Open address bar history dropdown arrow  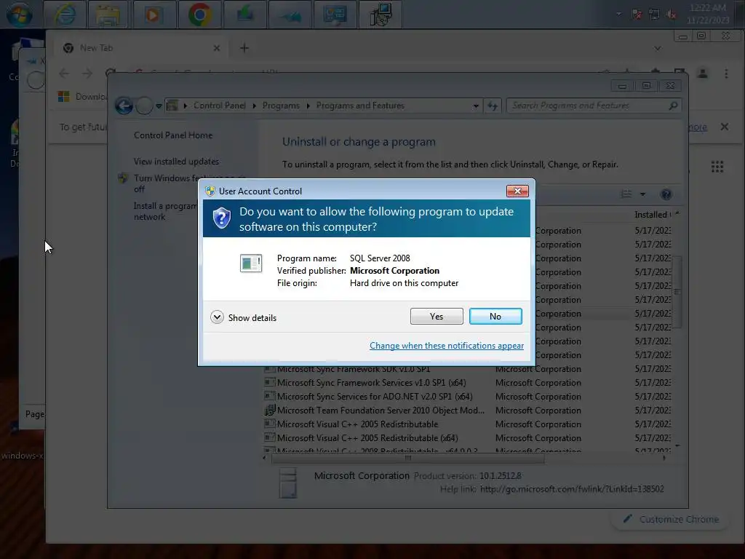point(476,106)
